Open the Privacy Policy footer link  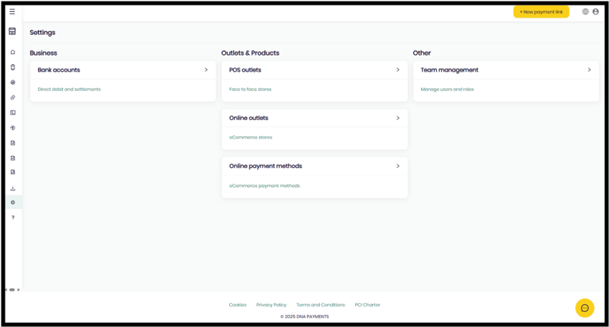click(x=271, y=305)
